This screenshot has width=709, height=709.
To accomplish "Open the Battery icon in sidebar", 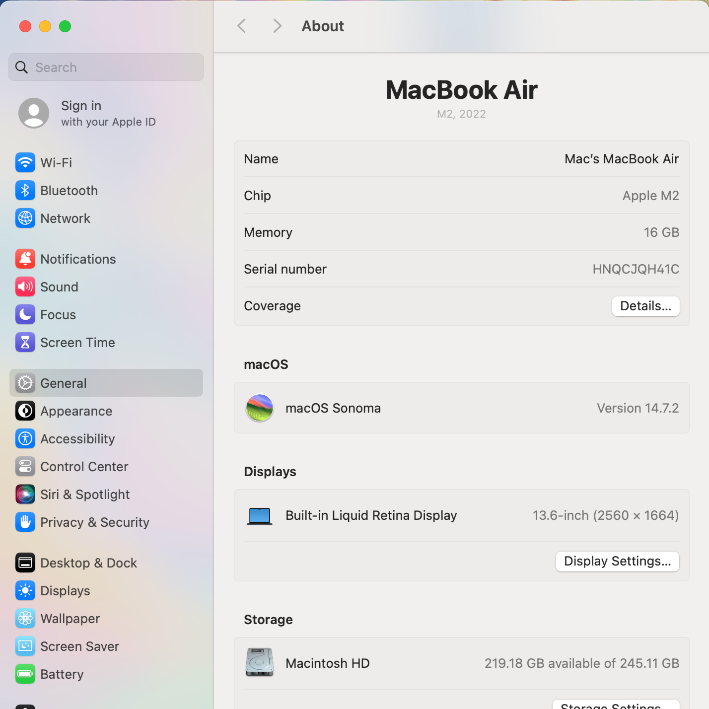I will click(x=25, y=674).
